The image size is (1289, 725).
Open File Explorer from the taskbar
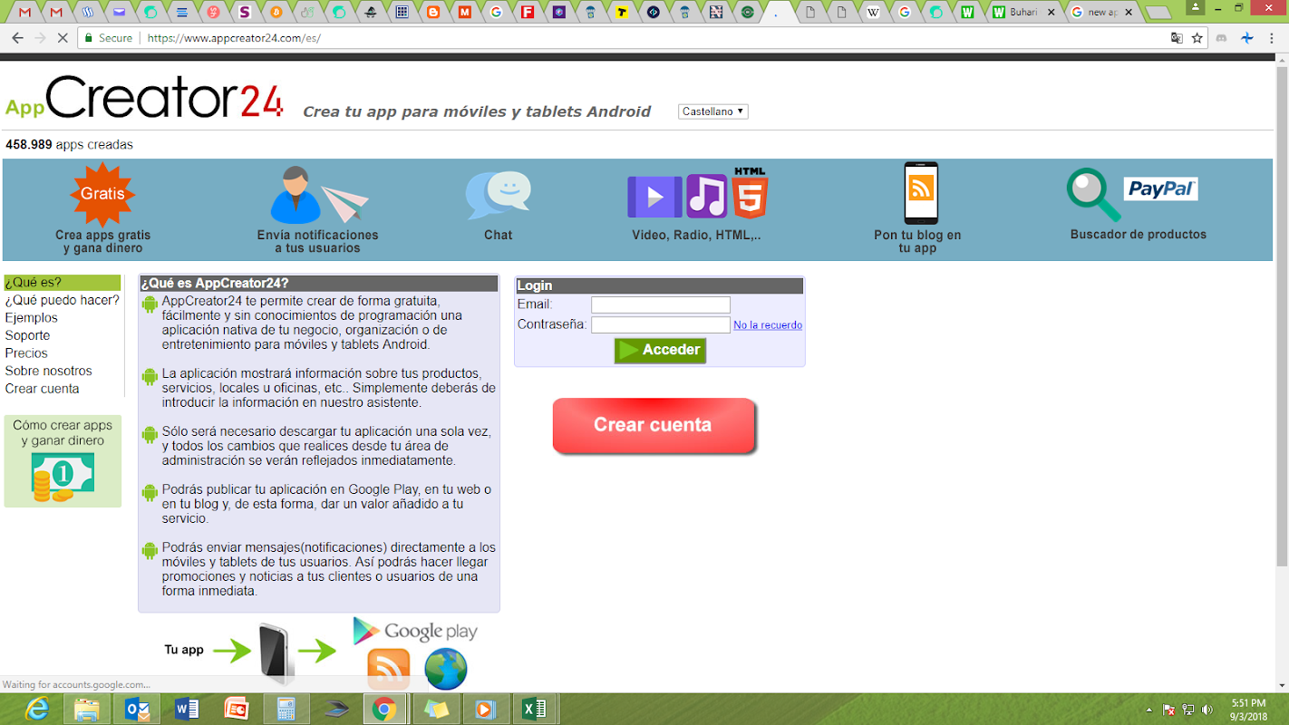87,709
